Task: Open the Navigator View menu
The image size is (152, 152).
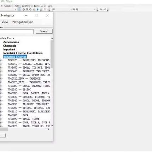Action: point(5,22)
